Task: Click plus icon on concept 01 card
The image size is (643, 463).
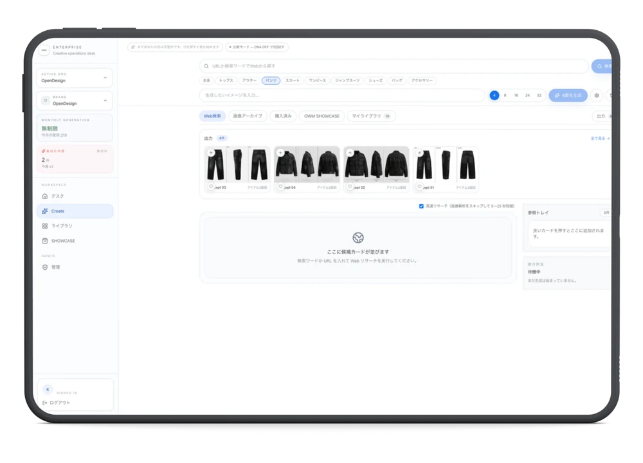Action: tap(419, 153)
